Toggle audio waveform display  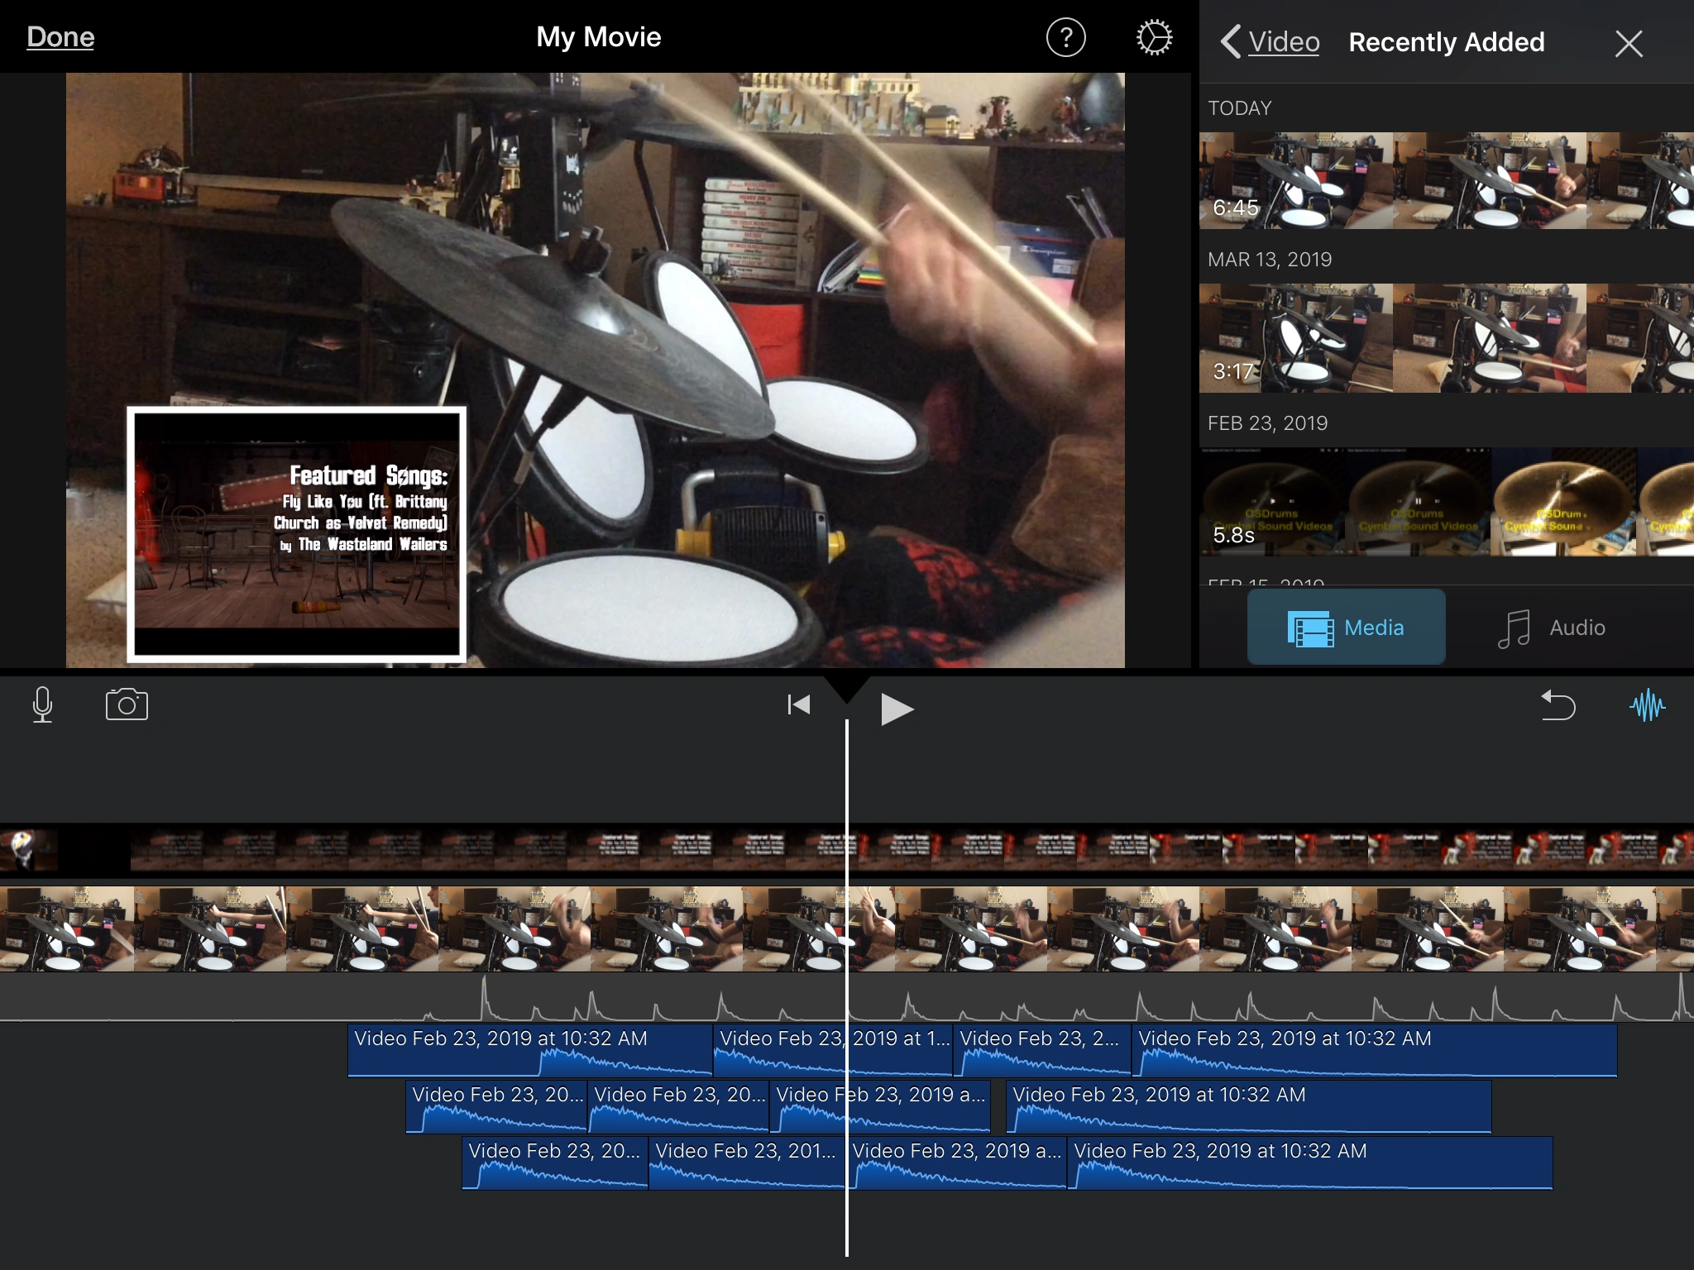click(x=1647, y=705)
